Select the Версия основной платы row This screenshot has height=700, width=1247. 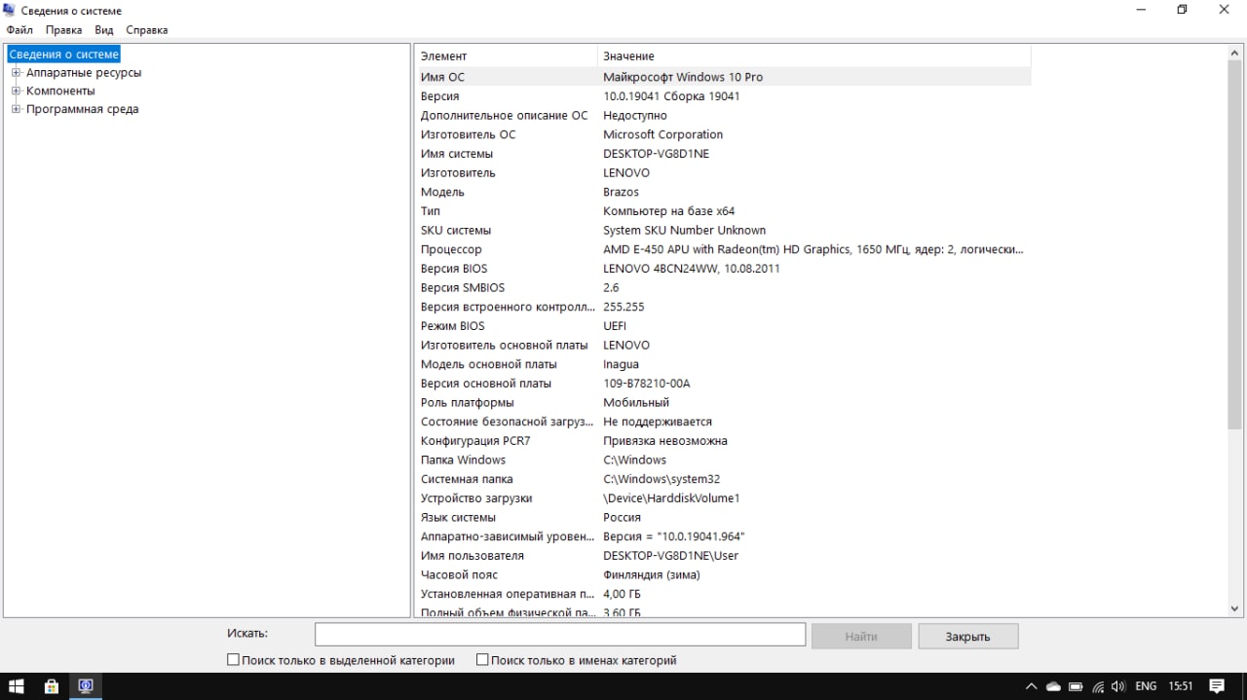point(723,384)
